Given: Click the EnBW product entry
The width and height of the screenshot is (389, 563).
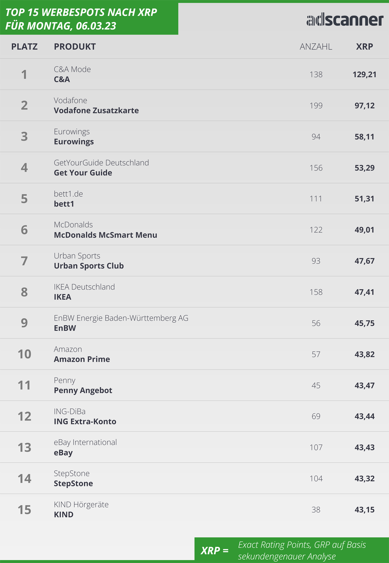Looking at the screenshot, I should [65, 328].
